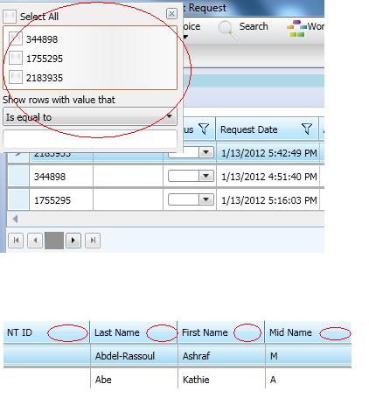Screen dimensions: 369x398
Task: Select the Kathie first name cell
Action: pyautogui.click(x=221, y=380)
